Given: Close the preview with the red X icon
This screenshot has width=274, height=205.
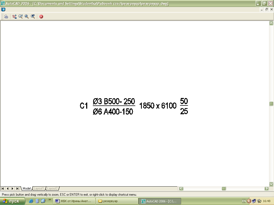Looking at the screenshot, I should point(41,17).
